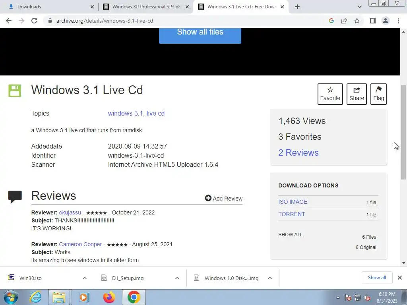The width and height of the screenshot is (407, 305).
Task: Click the green floppy disk software icon
Action: [15, 91]
